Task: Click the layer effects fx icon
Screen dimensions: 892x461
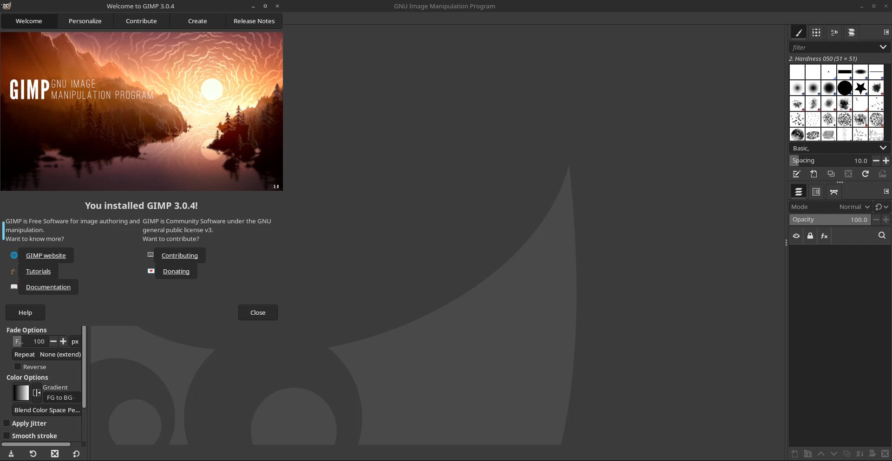Action: coord(824,236)
